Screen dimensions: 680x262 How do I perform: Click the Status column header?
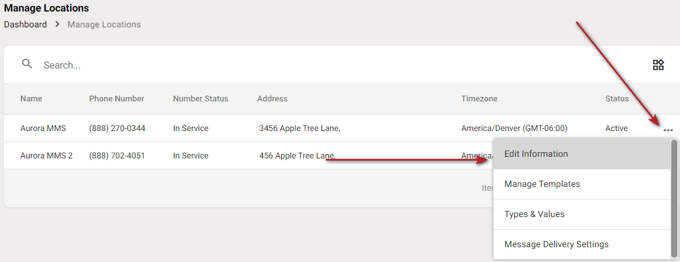click(617, 99)
